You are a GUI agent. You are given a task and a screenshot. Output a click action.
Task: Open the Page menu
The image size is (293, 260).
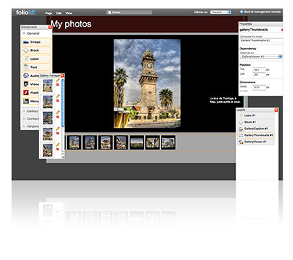tap(49, 13)
